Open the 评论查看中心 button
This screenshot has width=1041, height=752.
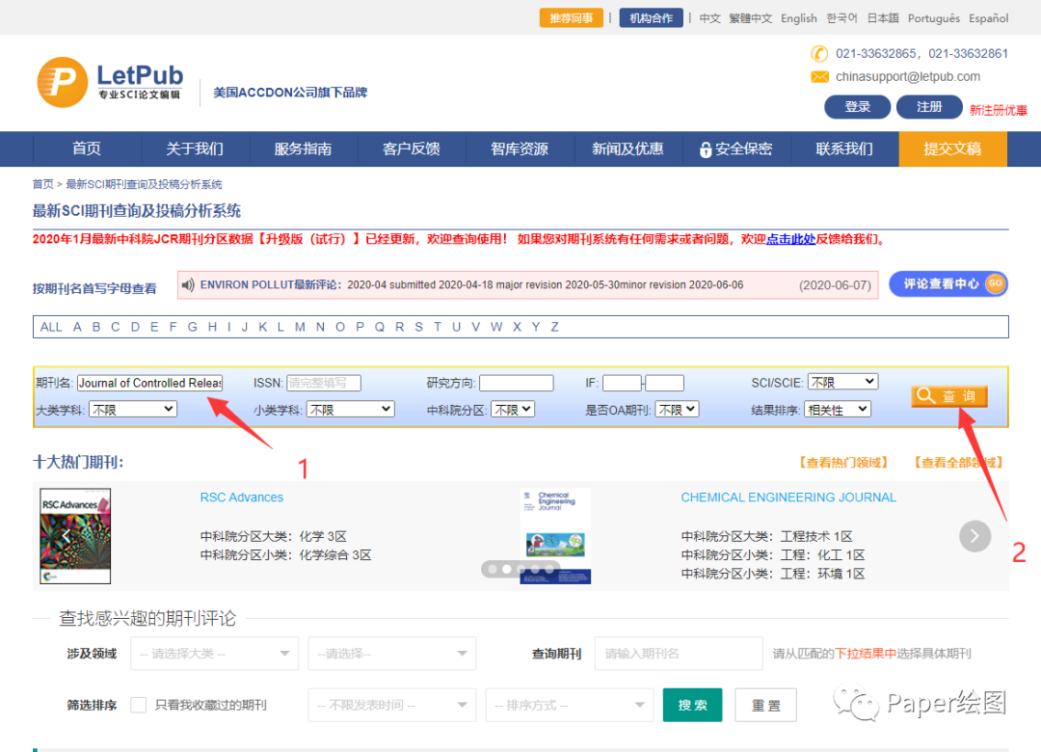click(948, 283)
